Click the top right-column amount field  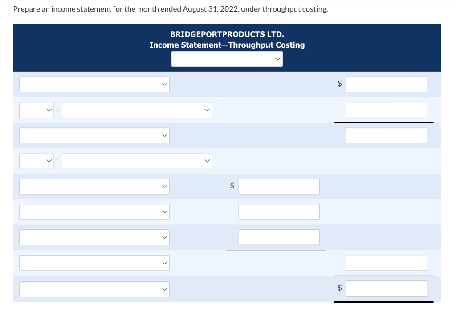[x=386, y=84]
